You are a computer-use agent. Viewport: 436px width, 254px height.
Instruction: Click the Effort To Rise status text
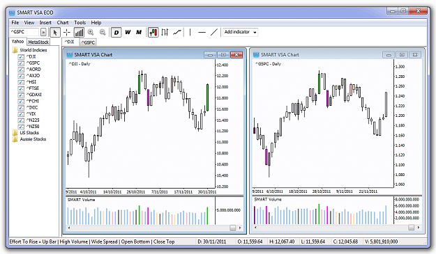[x=92, y=241]
